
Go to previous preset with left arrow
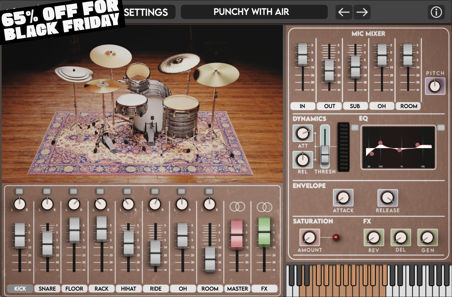(x=344, y=12)
